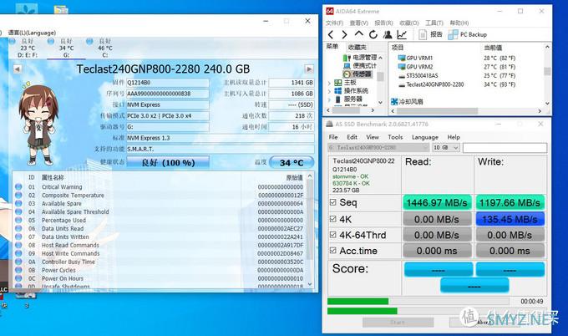Click the GPU VRM1 sensor row icon
The image size is (568, 336).
[x=402, y=58]
